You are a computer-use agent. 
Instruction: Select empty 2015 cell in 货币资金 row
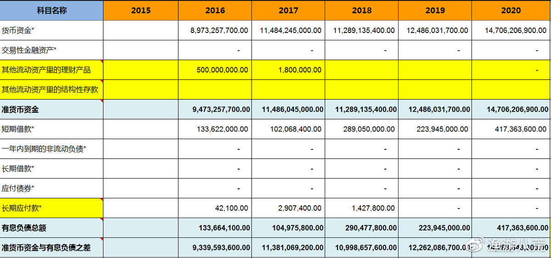point(141,30)
